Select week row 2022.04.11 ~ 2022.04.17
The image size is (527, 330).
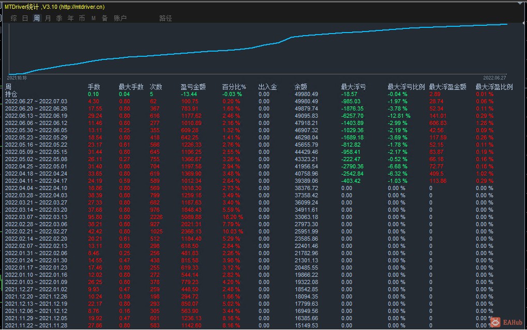pyautogui.click(x=36, y=181)
